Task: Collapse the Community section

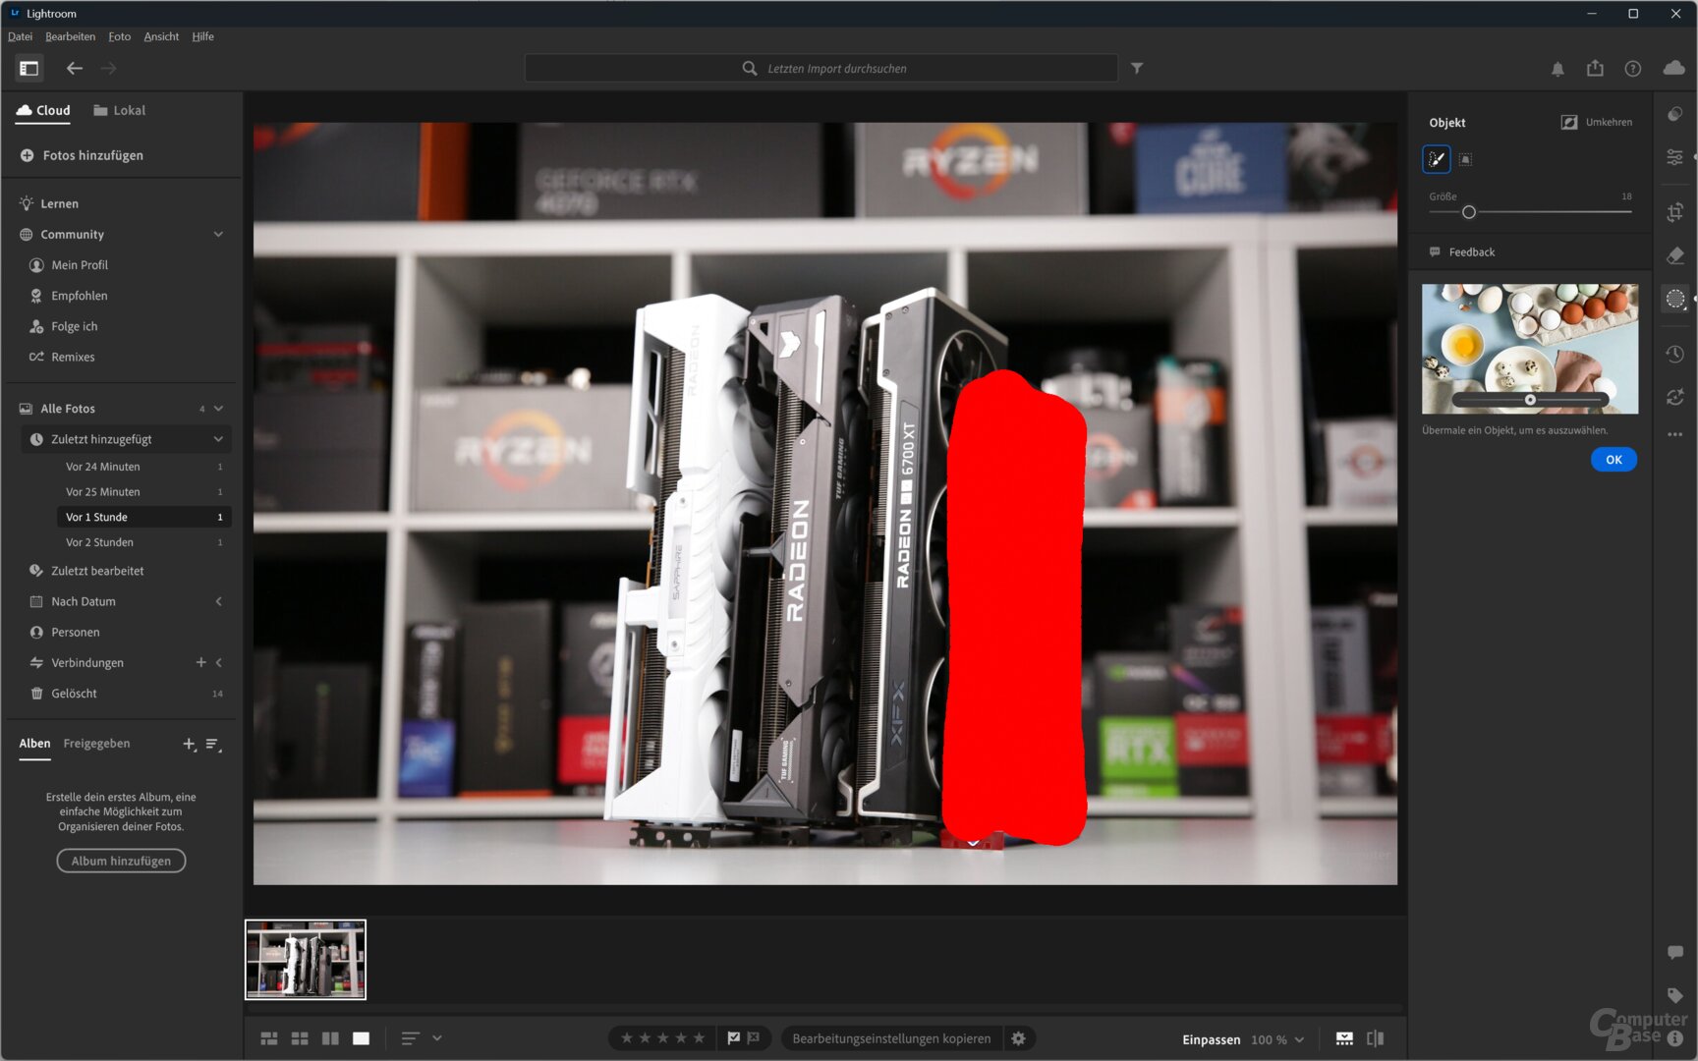Action: pyautogui.click(x=218, y=234)
